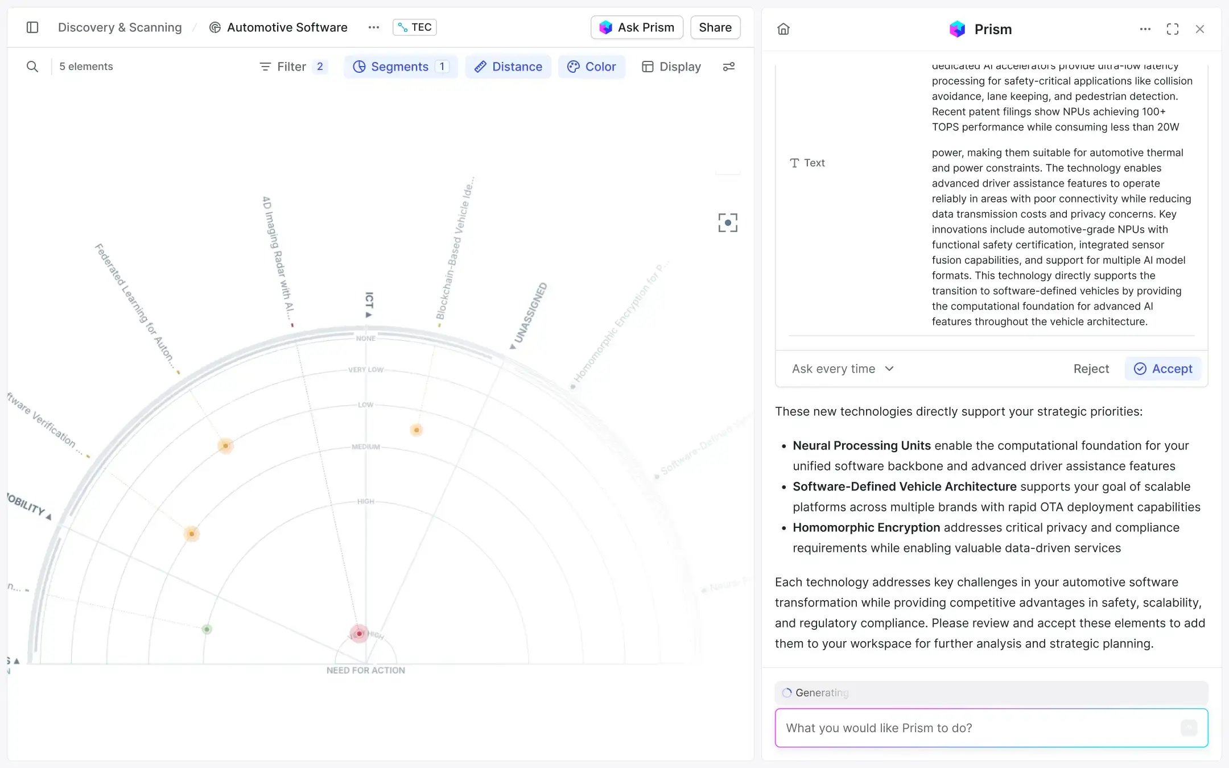Accept the suggested element
The image size is (1229, 768).
pyautogui.click(x=1163, y=369)
